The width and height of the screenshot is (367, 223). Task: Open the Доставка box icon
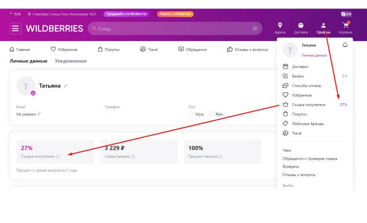[x=301, y=26]
